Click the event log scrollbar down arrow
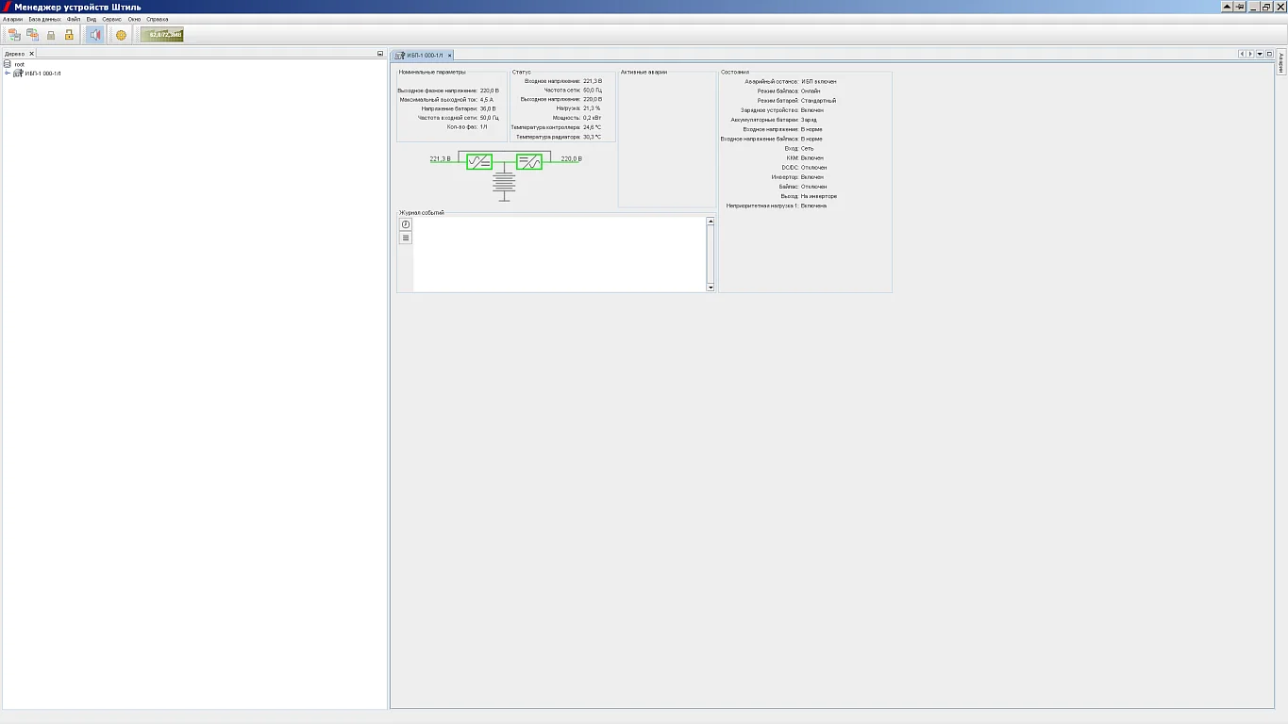Screen dimensions: 1288x724 [711, 288]
